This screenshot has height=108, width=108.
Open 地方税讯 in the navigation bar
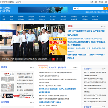63,17
